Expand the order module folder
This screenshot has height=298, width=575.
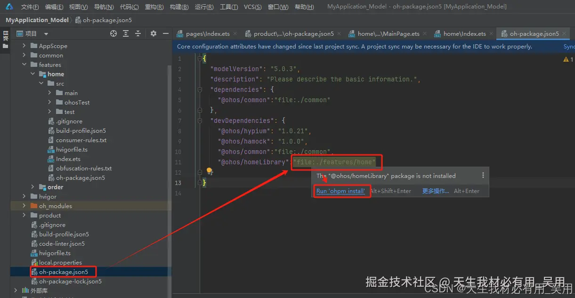point(33,187)
